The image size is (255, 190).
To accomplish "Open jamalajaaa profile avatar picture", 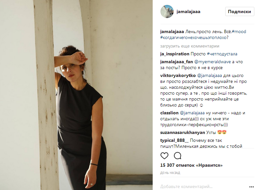I will pos(167,11).
